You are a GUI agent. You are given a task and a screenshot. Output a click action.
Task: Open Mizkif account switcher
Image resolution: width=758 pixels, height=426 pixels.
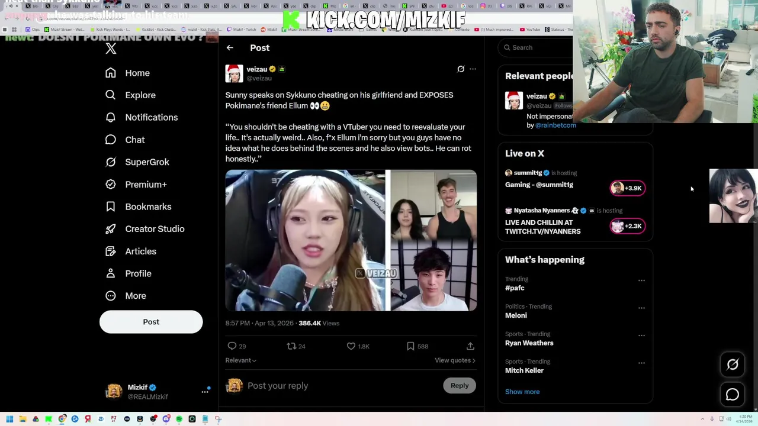157,392
